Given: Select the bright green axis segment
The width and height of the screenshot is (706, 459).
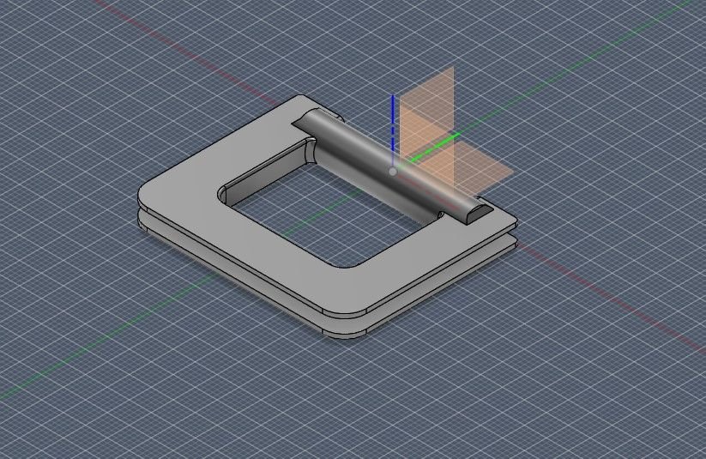Looking at the screenshot, I should coord(433,147).
